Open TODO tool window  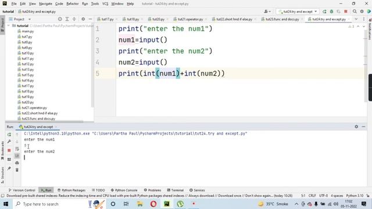tap(98, 190)
